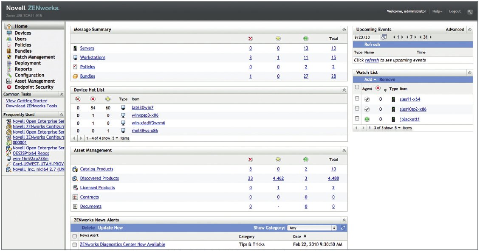Click Delete in the News Alerts bar
480x252 pixels.
88,228
